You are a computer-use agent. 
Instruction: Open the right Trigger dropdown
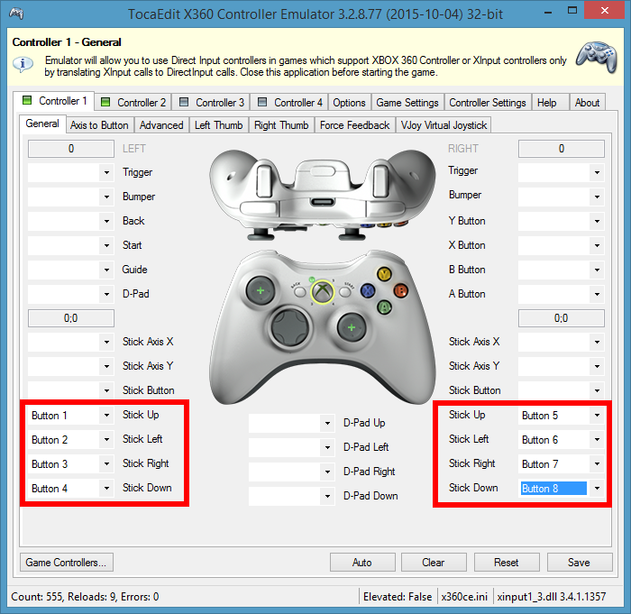(597, 173)
